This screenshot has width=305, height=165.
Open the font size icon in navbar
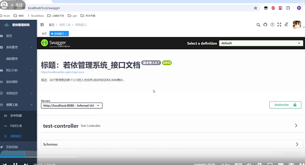click(286, 25)
